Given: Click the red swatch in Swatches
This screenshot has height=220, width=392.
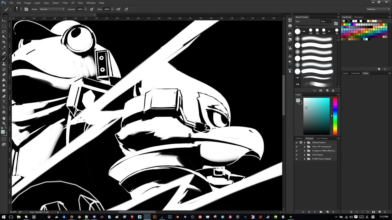Looking at the screenshot, I should click(343, 24).
